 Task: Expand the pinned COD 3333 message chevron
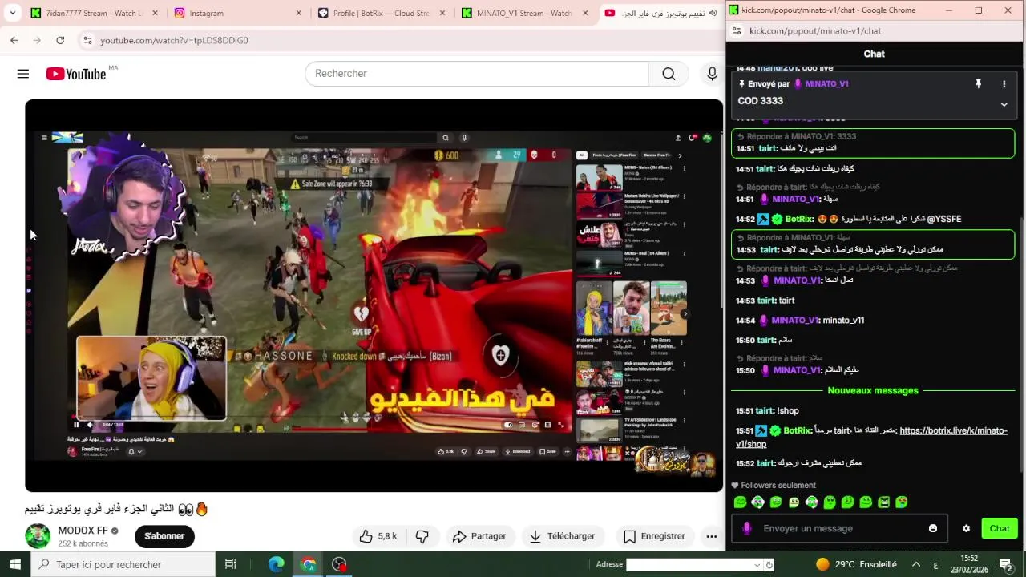(x=1004, y=104)
